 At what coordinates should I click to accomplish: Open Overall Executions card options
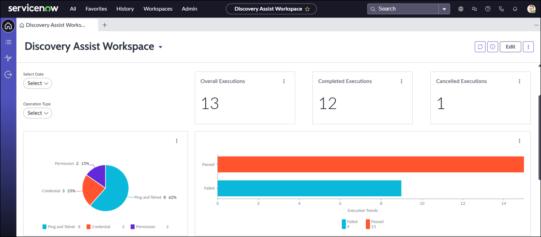pyautogui.click(x=284, y=81)
